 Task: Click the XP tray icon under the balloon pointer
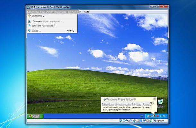click(155, 116)
